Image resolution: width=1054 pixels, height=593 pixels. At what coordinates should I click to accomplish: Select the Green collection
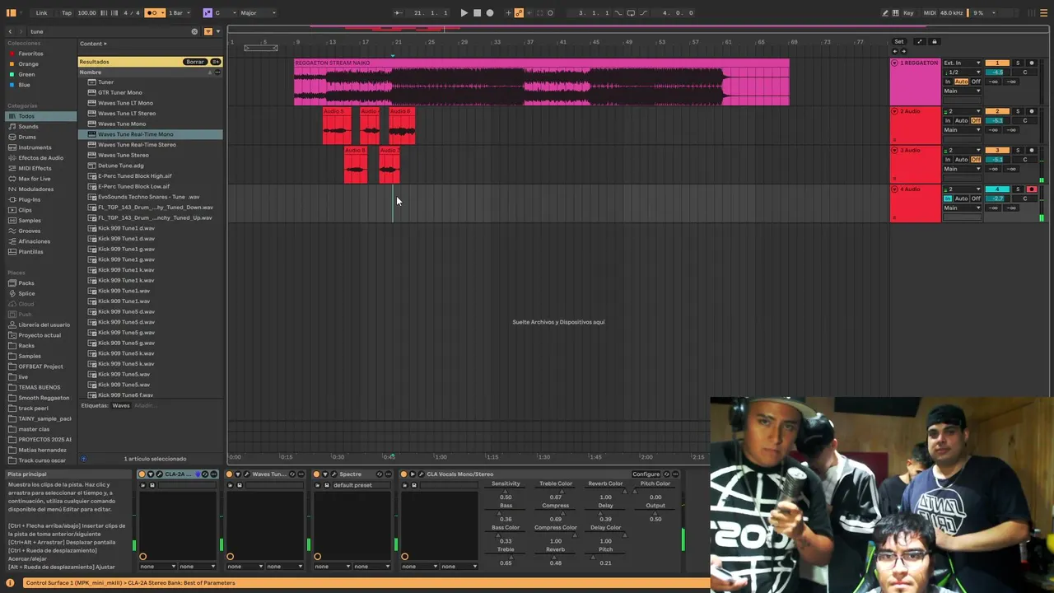(x=26, y=74)
